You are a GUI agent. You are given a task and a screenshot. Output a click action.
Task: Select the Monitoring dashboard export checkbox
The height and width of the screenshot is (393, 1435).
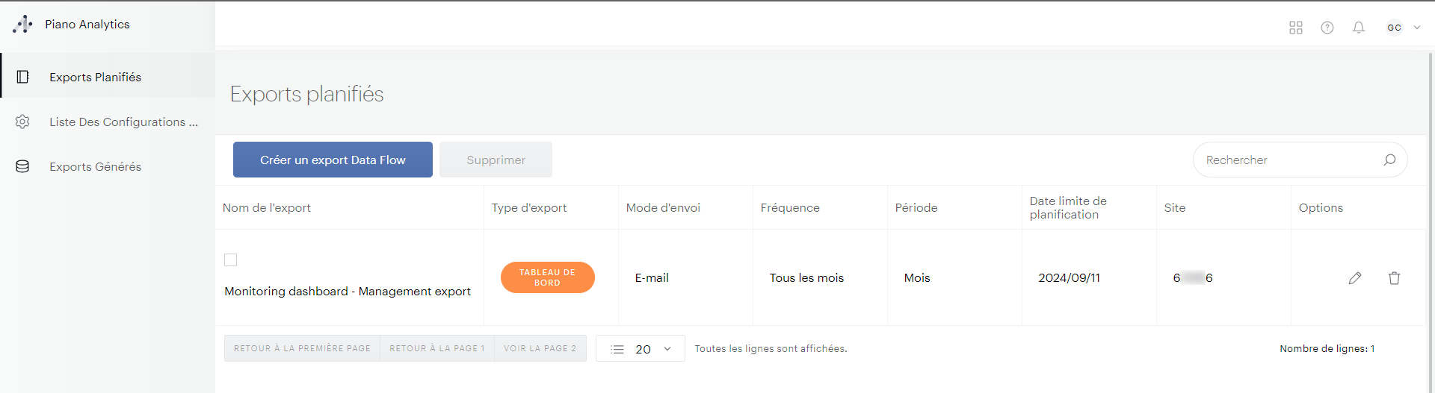pyautogui.click(x=231, y=260)
